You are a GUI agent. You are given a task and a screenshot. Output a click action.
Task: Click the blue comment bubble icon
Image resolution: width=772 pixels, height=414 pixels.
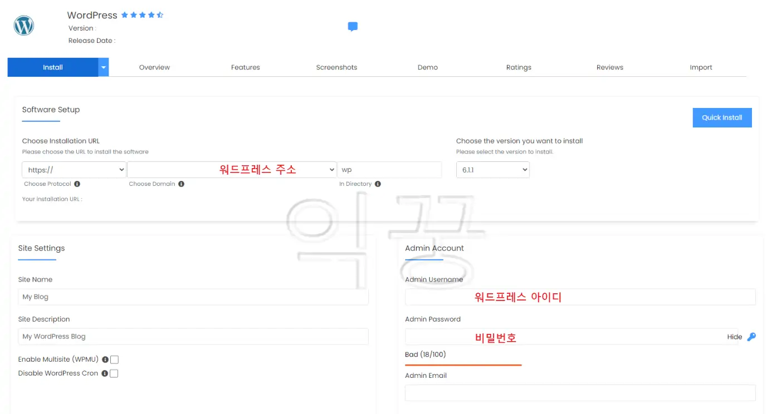point(353,26)
